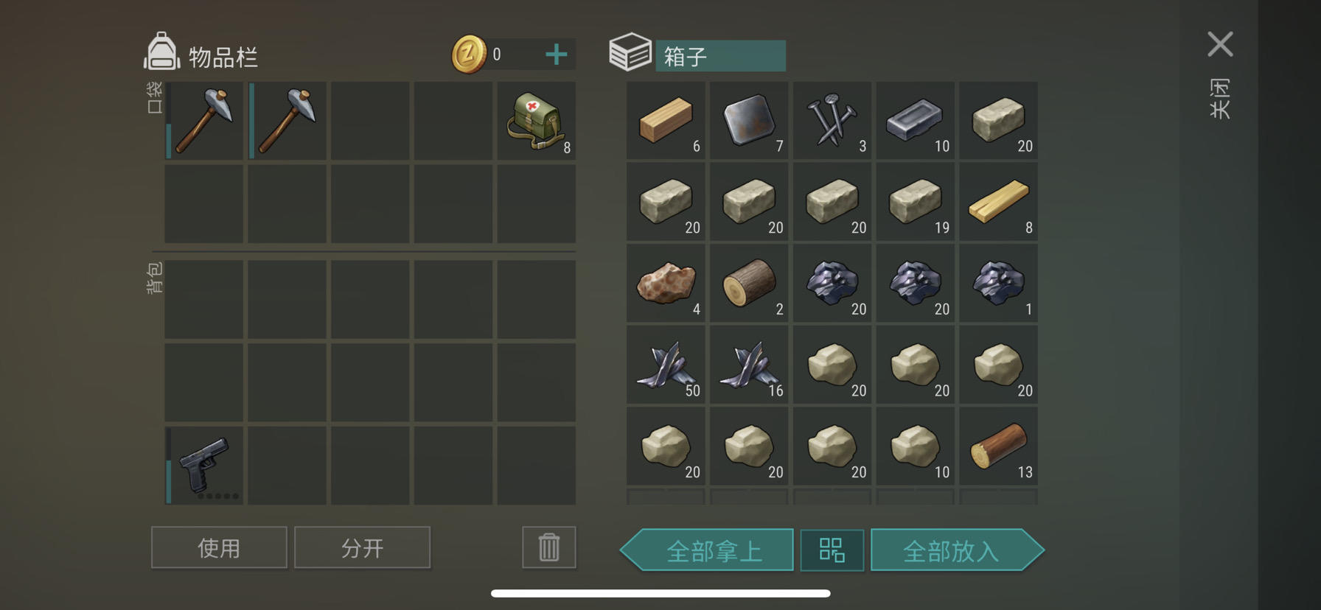Edit the 箱子 chest name field
1321x610 pixels.
[x=720, y=56]
